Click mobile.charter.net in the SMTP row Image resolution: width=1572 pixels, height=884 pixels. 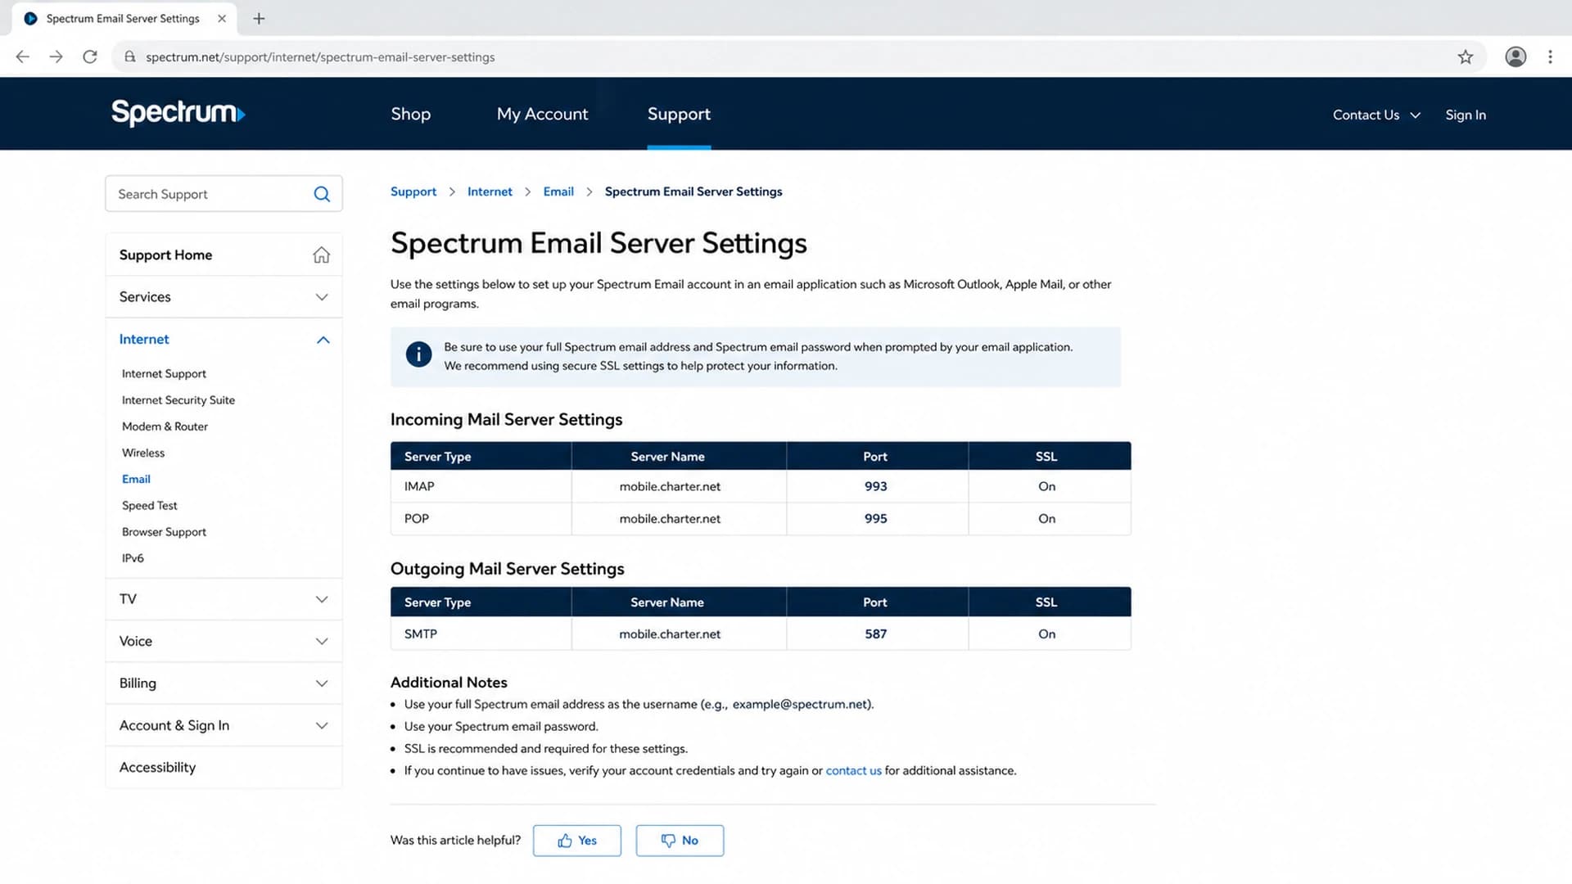[670, 634]
